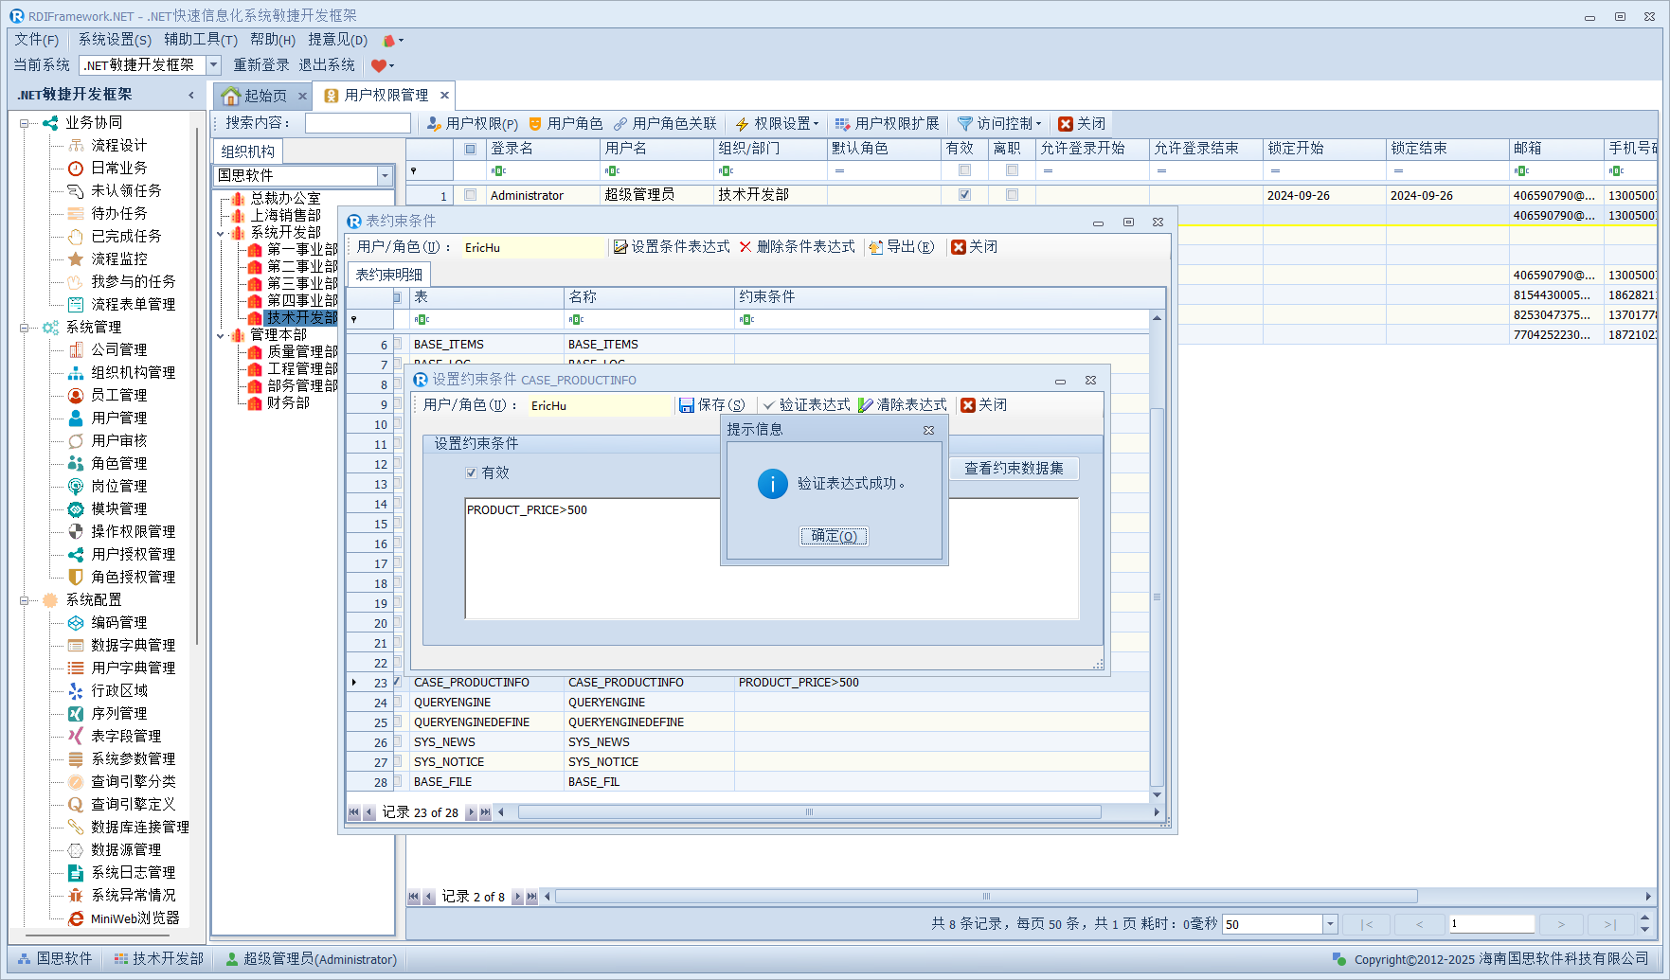Toggle Administrator's resigned status checkbox
This screenshot has width=1670, height=980.
click(x=1012, y=195)
